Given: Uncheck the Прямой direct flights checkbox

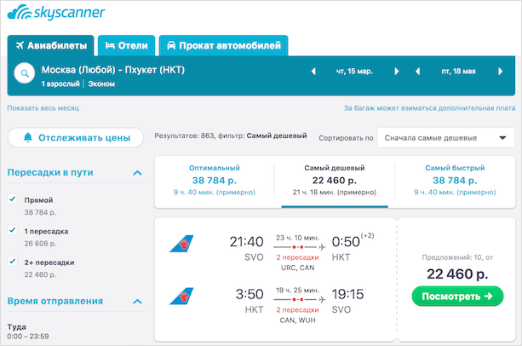Looking at the screenshot, I should 12,199.
